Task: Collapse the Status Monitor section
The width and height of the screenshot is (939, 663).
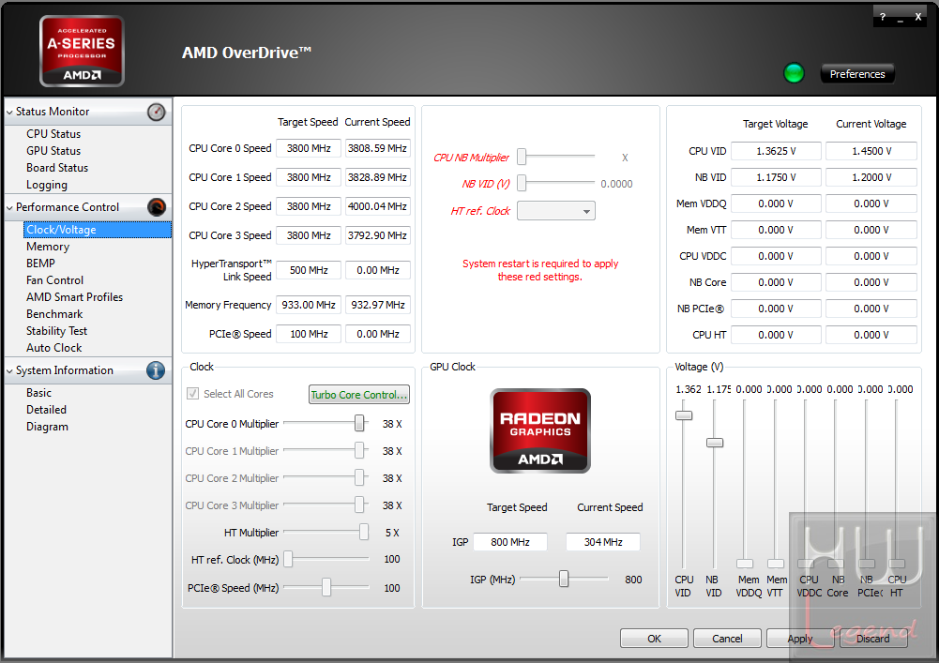Action: [9, 112]
